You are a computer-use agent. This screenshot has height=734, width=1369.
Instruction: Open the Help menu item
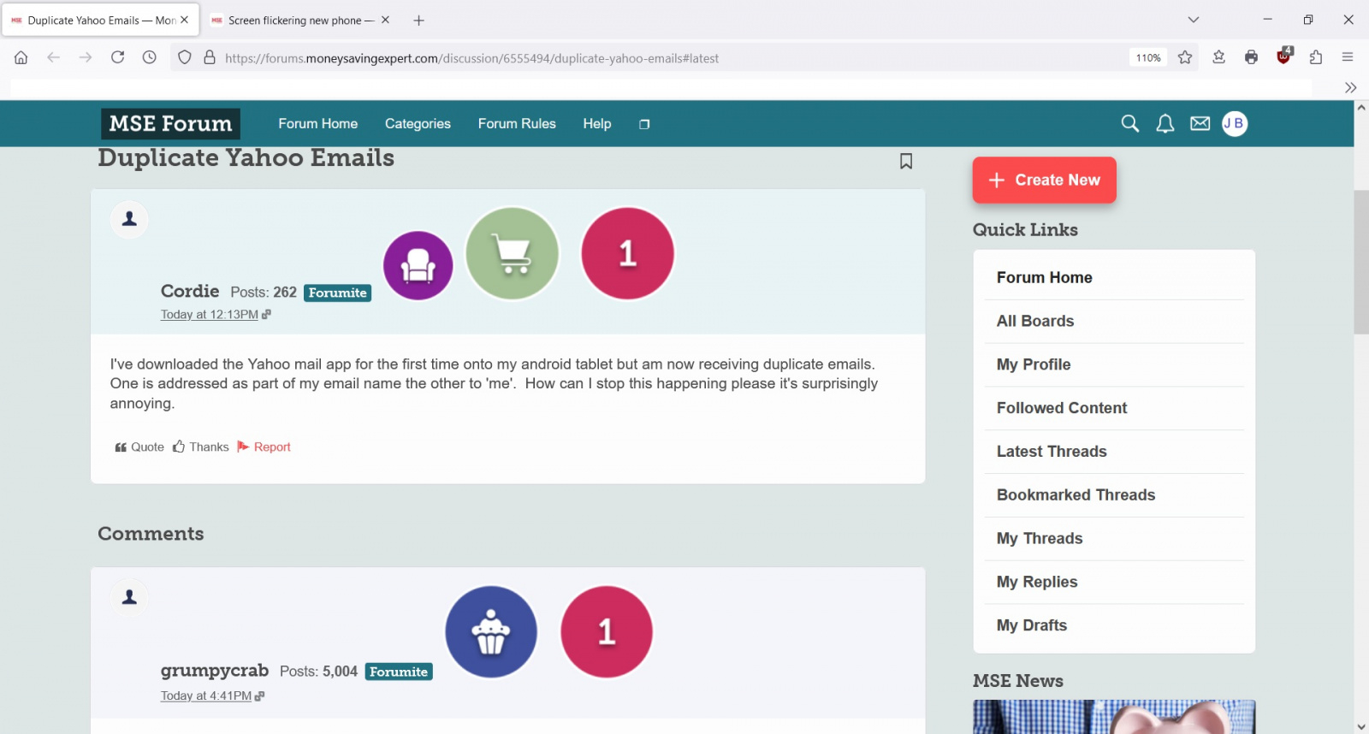coord(597,124)
